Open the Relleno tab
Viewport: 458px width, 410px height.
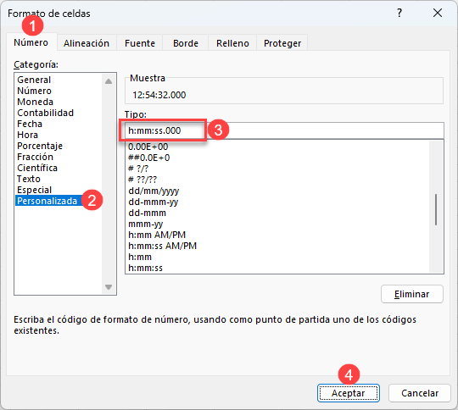(x=232, y=43)
